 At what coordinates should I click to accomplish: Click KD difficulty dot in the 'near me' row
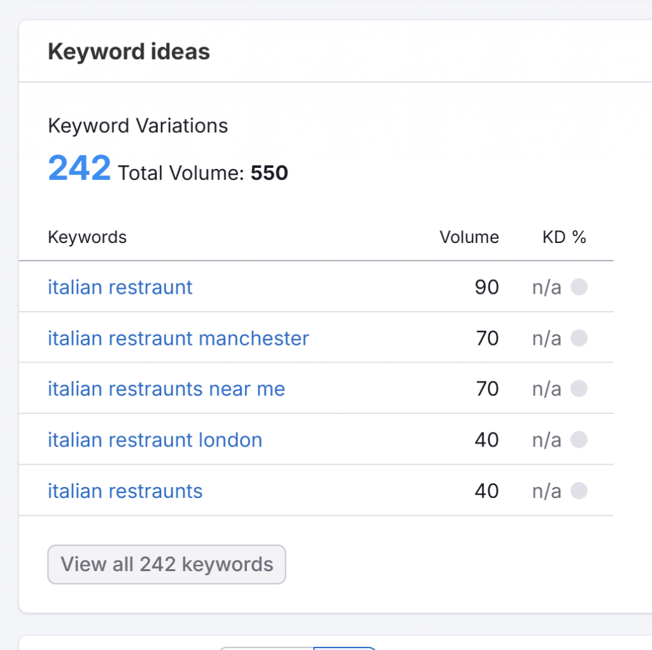[579, 389]
